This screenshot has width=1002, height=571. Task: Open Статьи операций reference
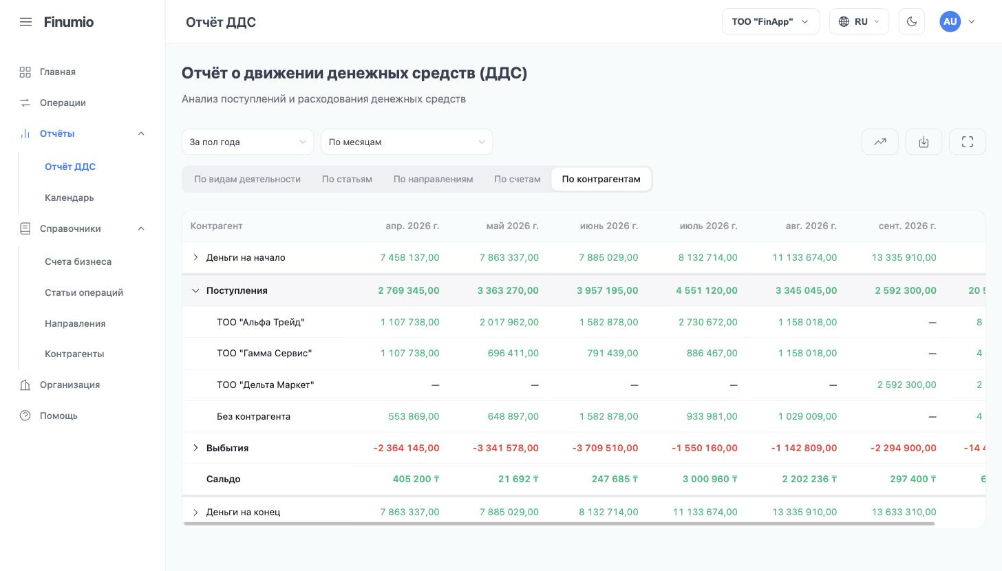84,292
